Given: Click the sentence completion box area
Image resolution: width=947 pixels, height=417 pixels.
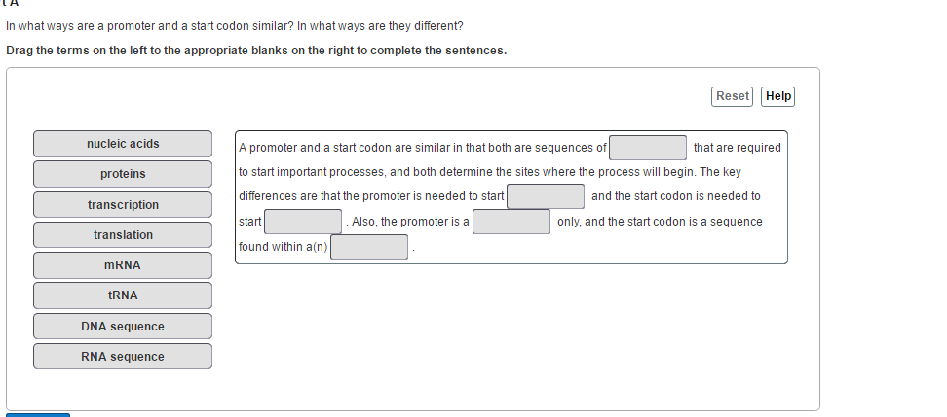Looking at the screenshot, I should pos(511,197).
